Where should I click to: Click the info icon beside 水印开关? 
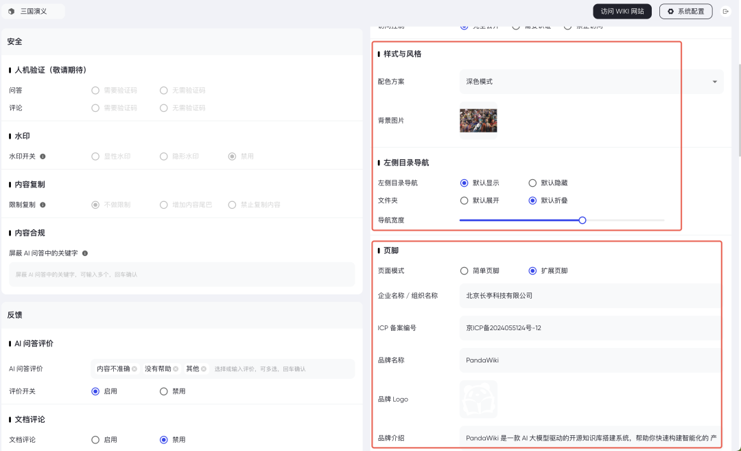coord(44,156)
